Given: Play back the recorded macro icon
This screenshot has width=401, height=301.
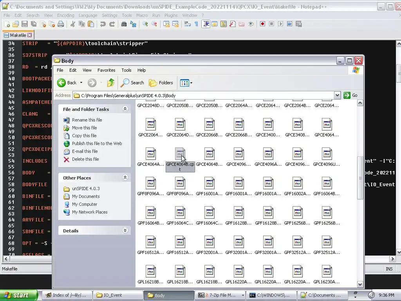Looking at the screenshot, I should tap(280, 24).
